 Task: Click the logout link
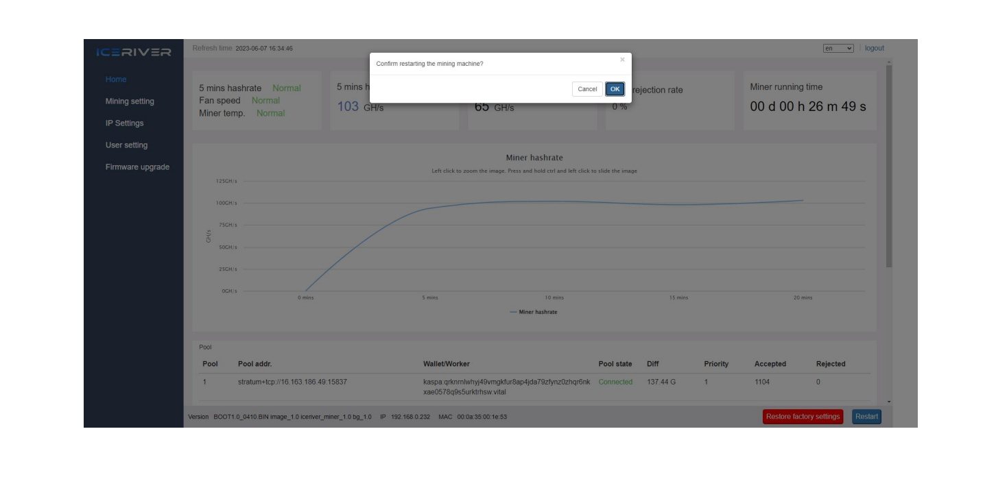(x=874, y=48)
